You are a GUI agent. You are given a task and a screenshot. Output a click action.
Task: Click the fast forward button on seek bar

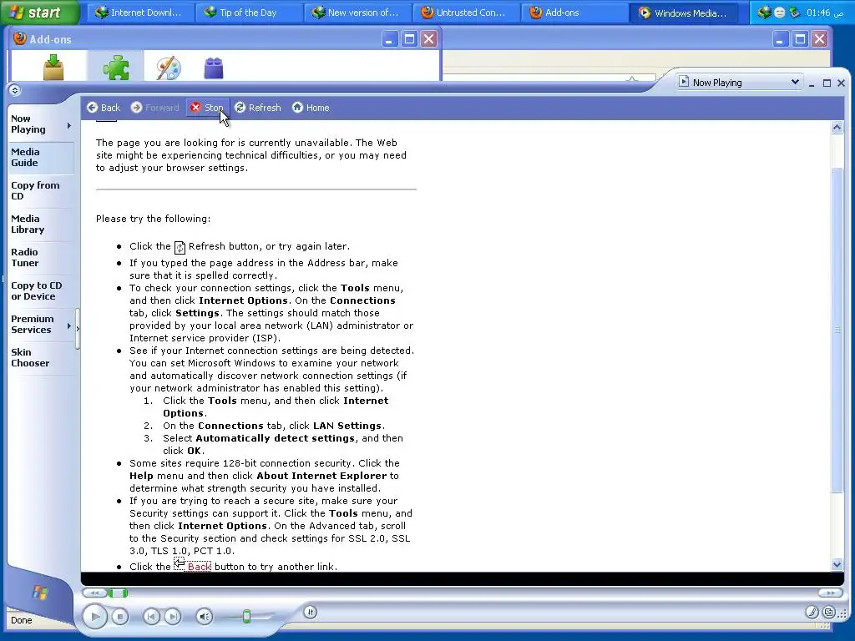[831, 593]
